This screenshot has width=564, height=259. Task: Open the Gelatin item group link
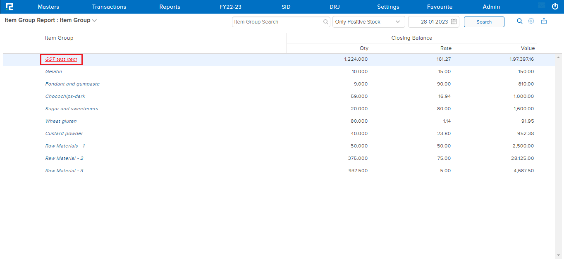tap(53, 71)
